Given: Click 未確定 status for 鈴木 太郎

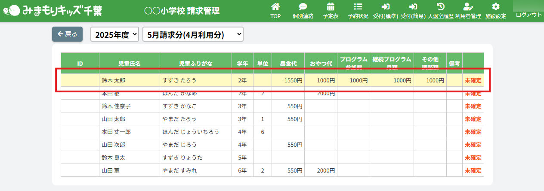Looking at the screenshot, I should coord(473,80).
